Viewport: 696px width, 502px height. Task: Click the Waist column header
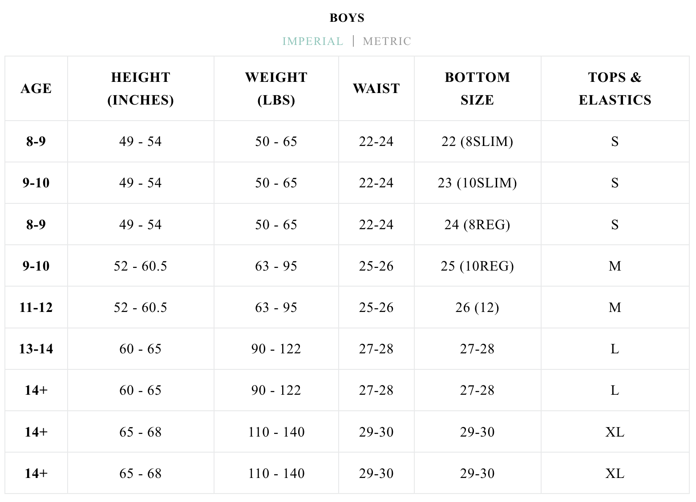[376, 89]
